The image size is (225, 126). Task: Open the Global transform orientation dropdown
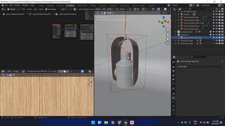pos(122,9)
